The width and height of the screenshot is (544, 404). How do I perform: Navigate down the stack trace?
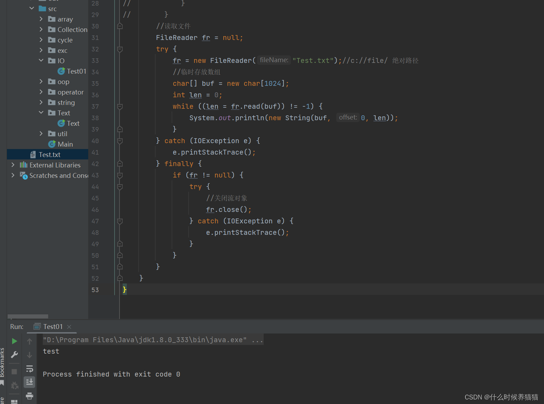30,355
